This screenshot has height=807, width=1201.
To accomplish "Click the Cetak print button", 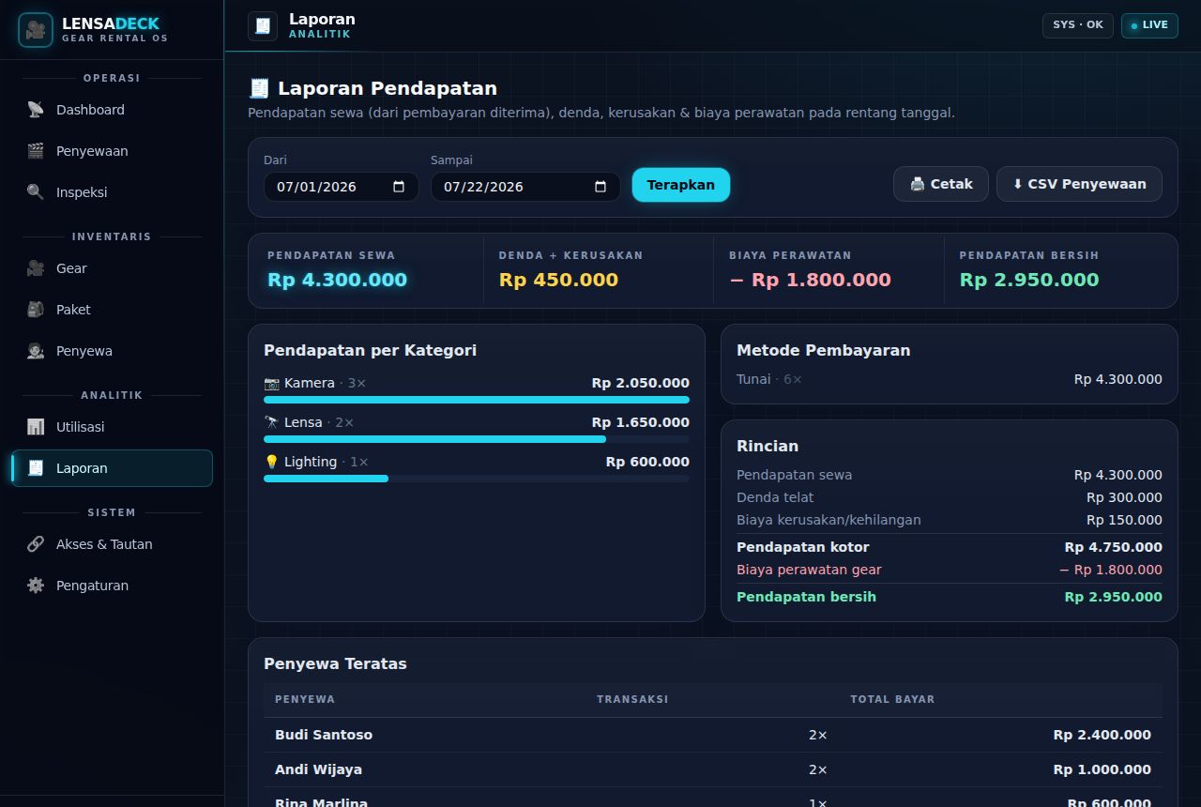I will [941, 184].
